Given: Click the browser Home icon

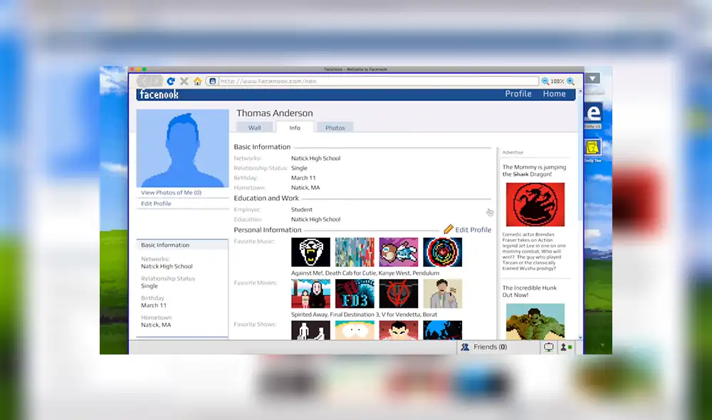Looking at the screenshot, I should coord(199,80).
